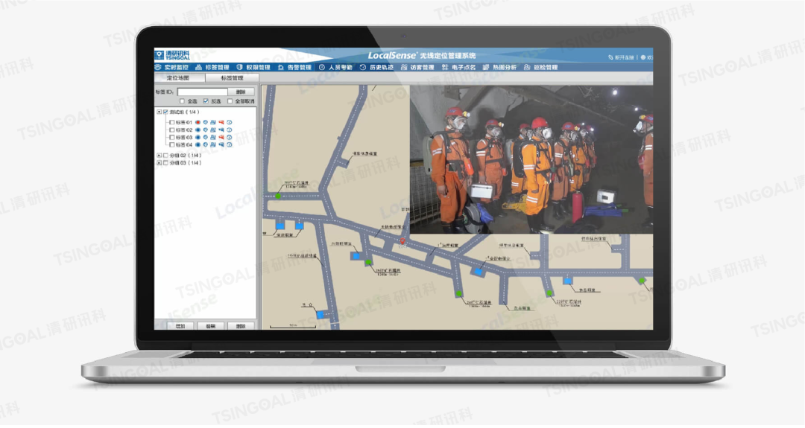The image size is (805, 428).
Task: Click the 历史轨迹 history track icon
Action: click(x=363, y=67)
